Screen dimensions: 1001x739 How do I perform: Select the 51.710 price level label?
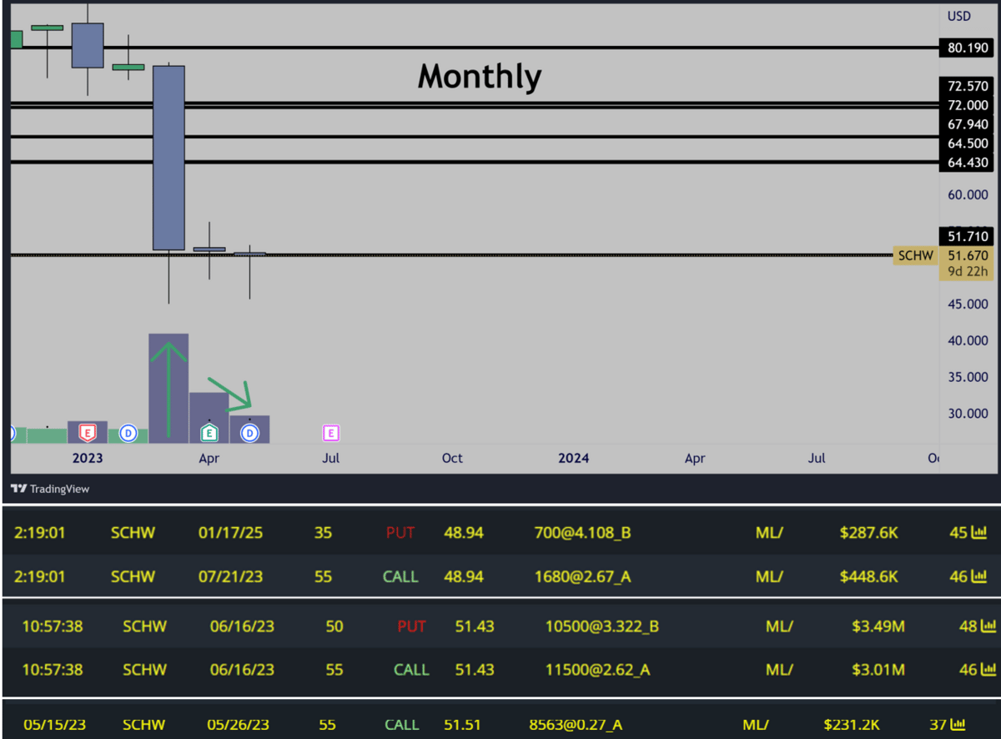[967, 237]
